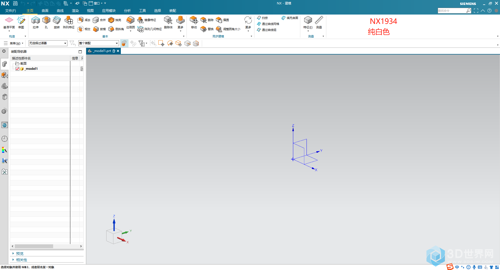Image resolution: width=500 pixels, height=270 pixels.
Task: Click the 删除体 delete body tool
Action: tap(168, 22)
